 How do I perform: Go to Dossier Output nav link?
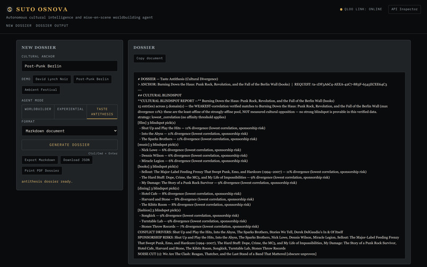point(52,25)
